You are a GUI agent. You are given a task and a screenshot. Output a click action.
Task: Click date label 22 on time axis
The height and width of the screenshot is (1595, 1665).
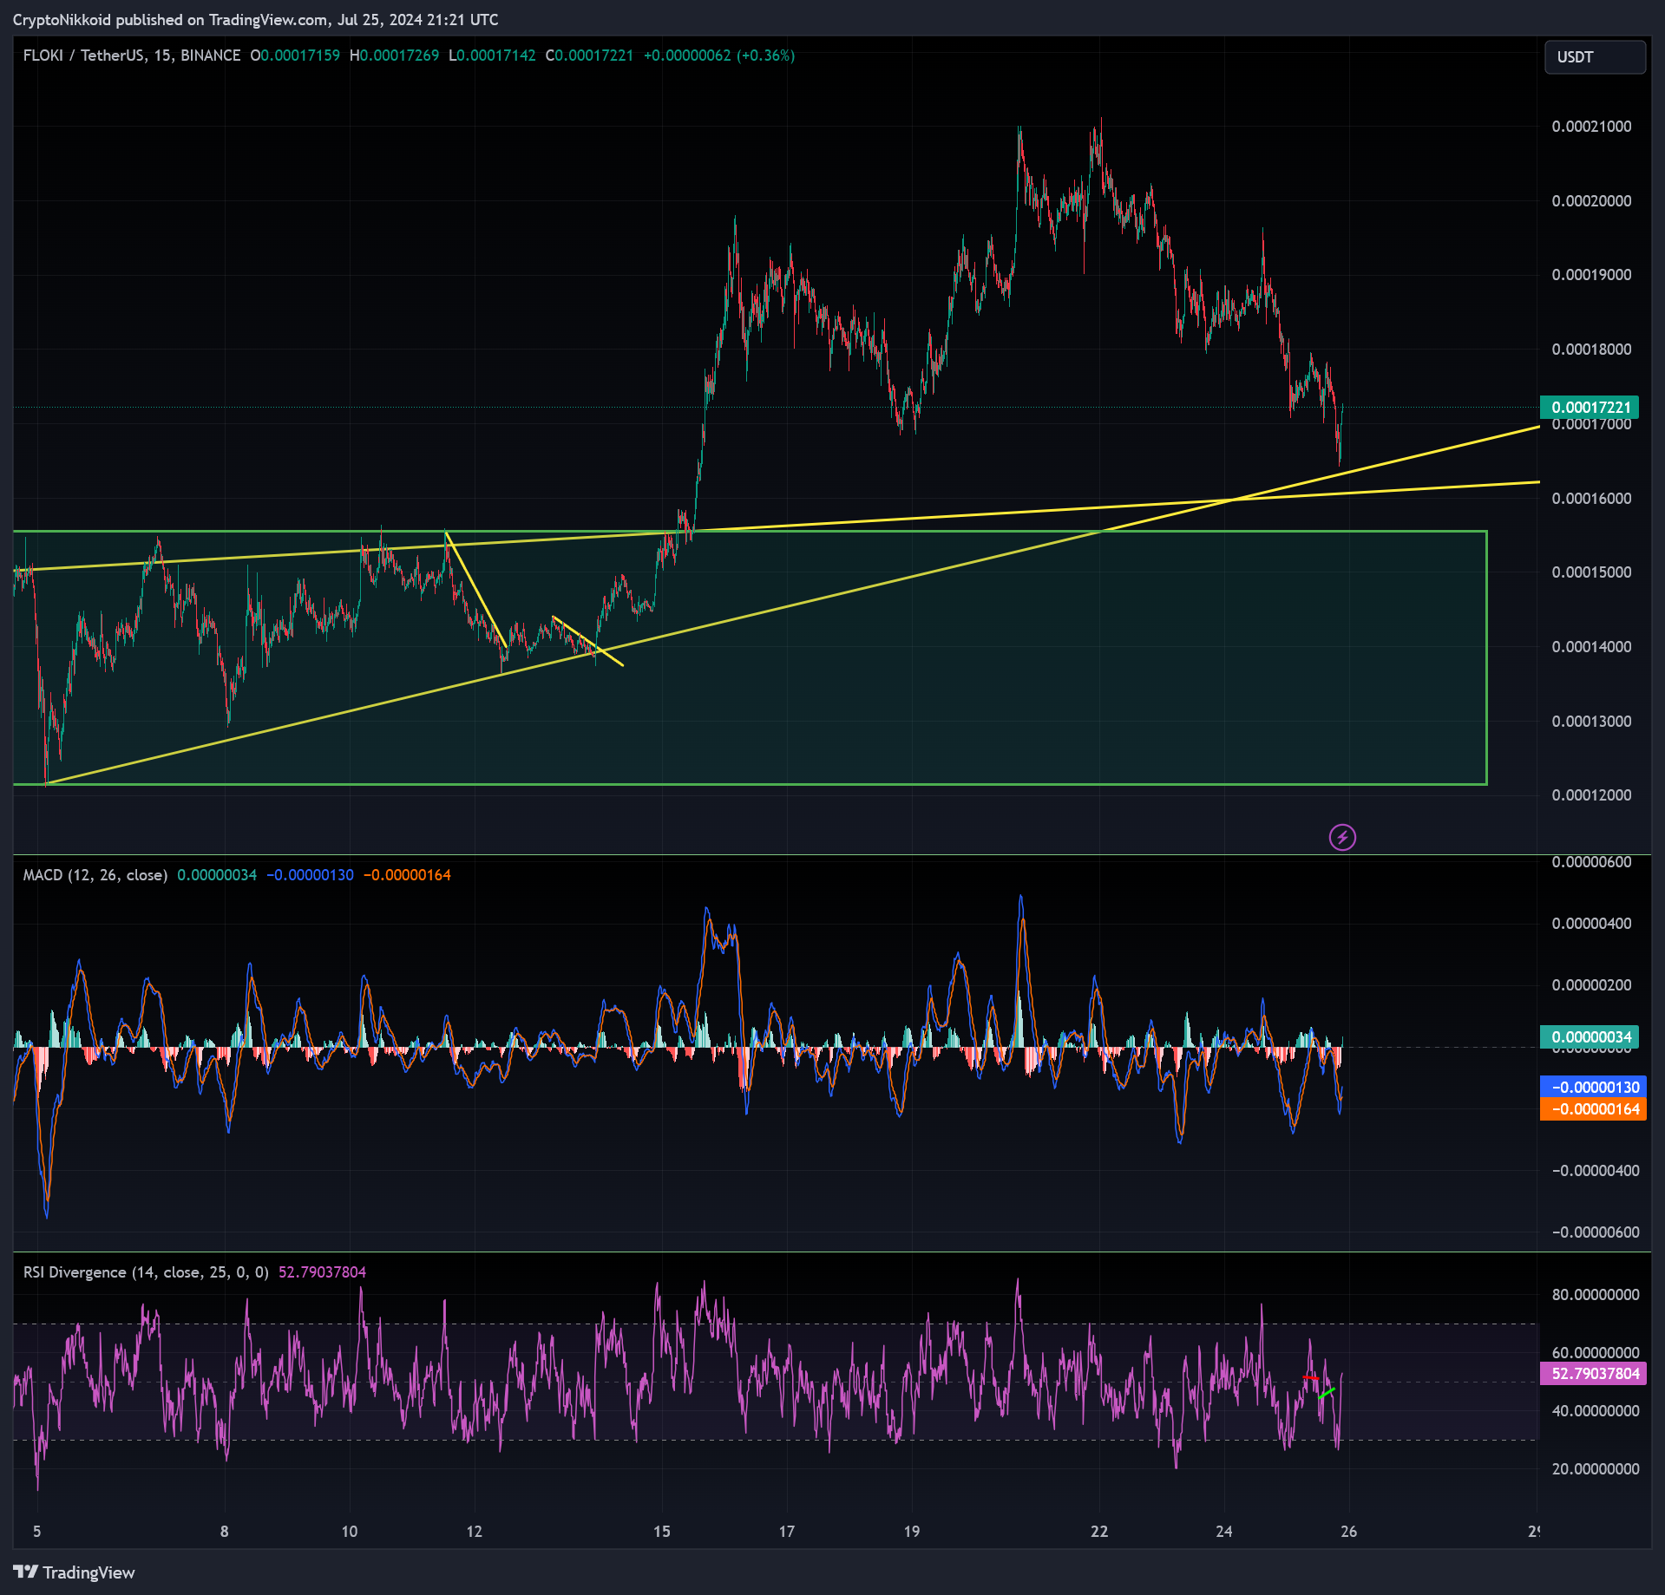pyautogui.click(x=1099, y=1532)
